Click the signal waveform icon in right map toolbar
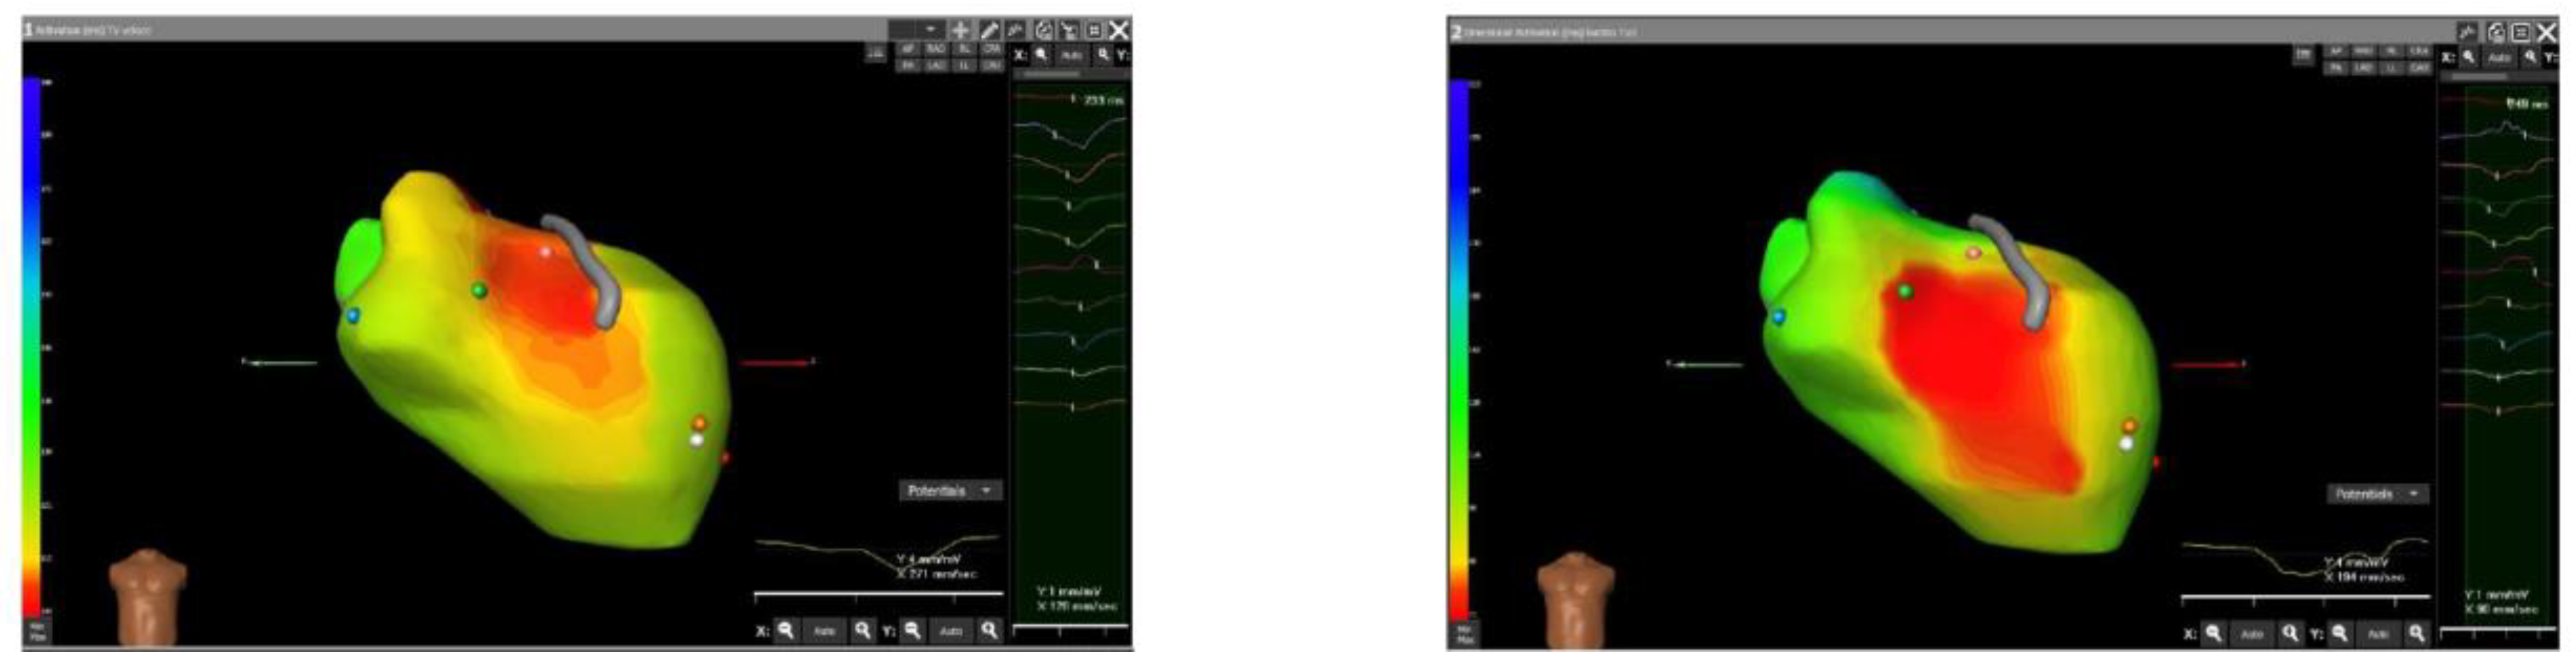Viewport: 2576px width, 668px height. pyautogui.click(x=2467, y=33)
